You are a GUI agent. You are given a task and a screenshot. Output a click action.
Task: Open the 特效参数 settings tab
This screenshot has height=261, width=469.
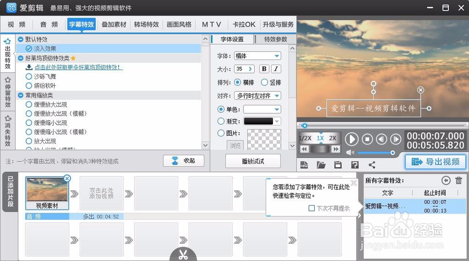pos(275,39)
